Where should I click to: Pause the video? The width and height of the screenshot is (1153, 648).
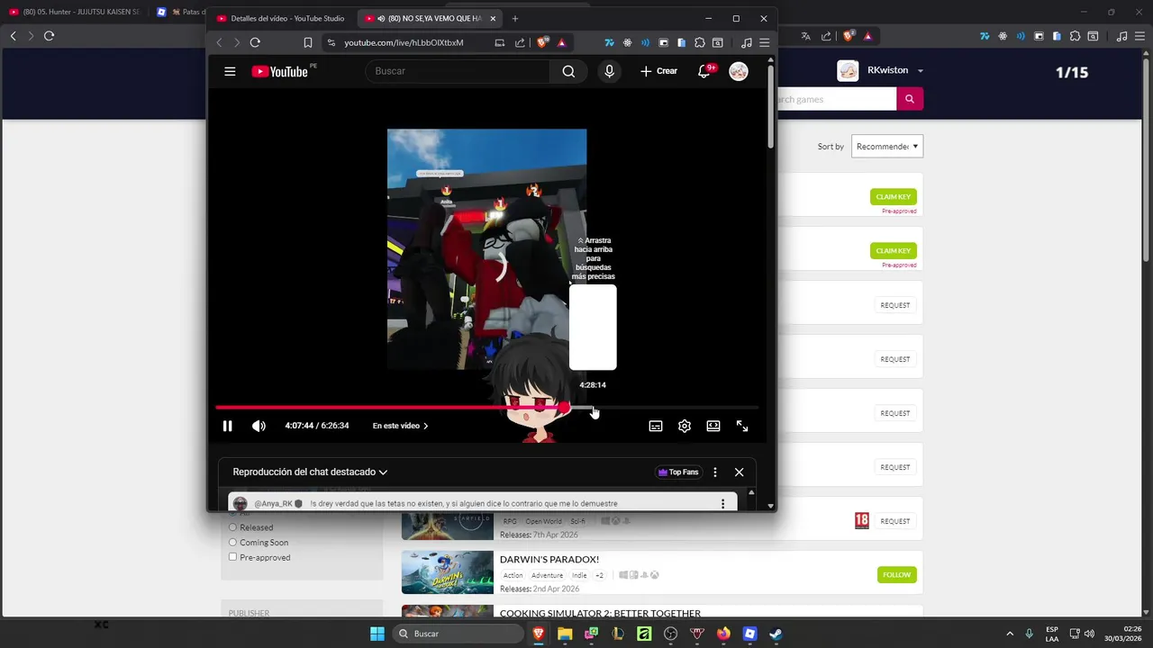[x=227, y=426]
